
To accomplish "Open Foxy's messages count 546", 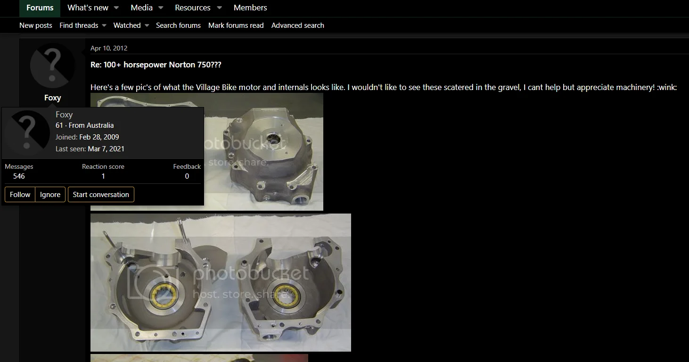I will coord(19,176).
